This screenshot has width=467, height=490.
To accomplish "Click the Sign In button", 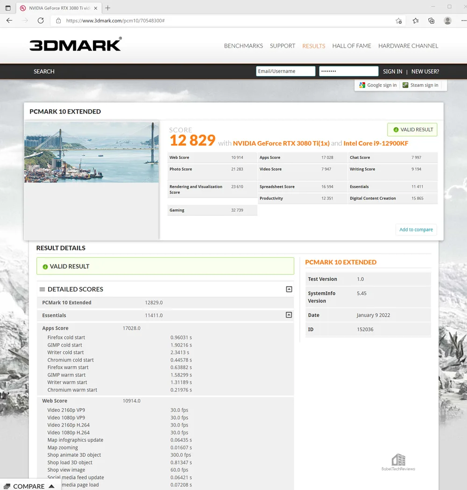I will [392, 71].
